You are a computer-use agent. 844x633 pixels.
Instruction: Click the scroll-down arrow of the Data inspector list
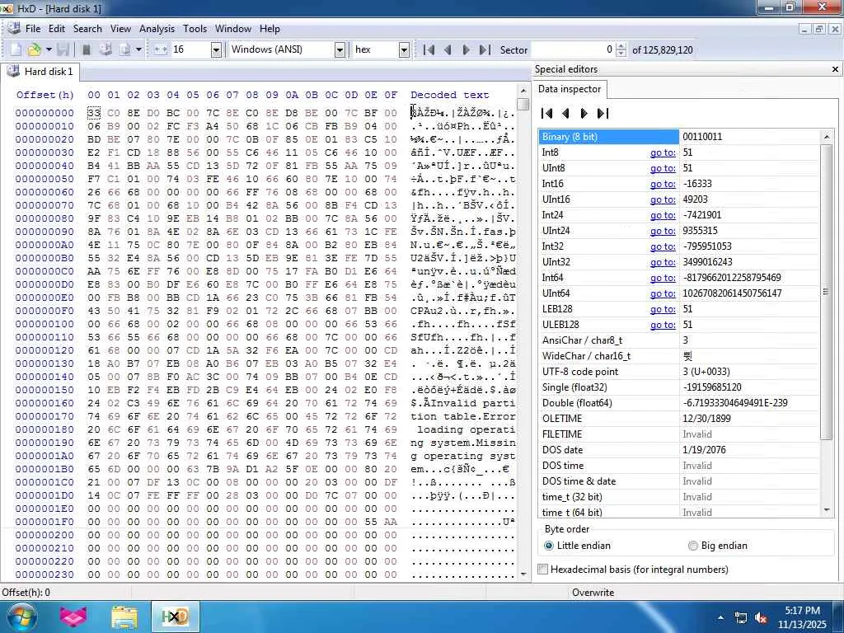[x=826, y=509]
